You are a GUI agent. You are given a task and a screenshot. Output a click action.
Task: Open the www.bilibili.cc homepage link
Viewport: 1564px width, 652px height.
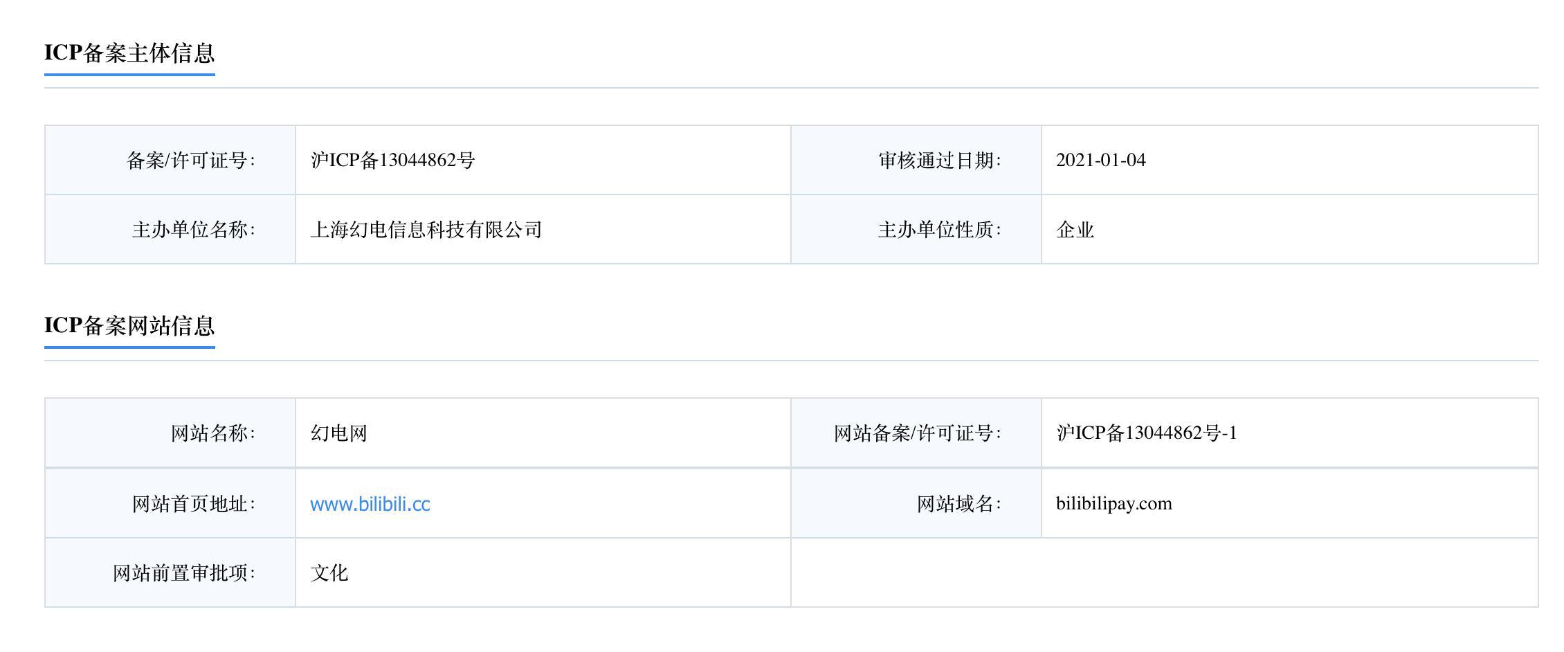370,504
